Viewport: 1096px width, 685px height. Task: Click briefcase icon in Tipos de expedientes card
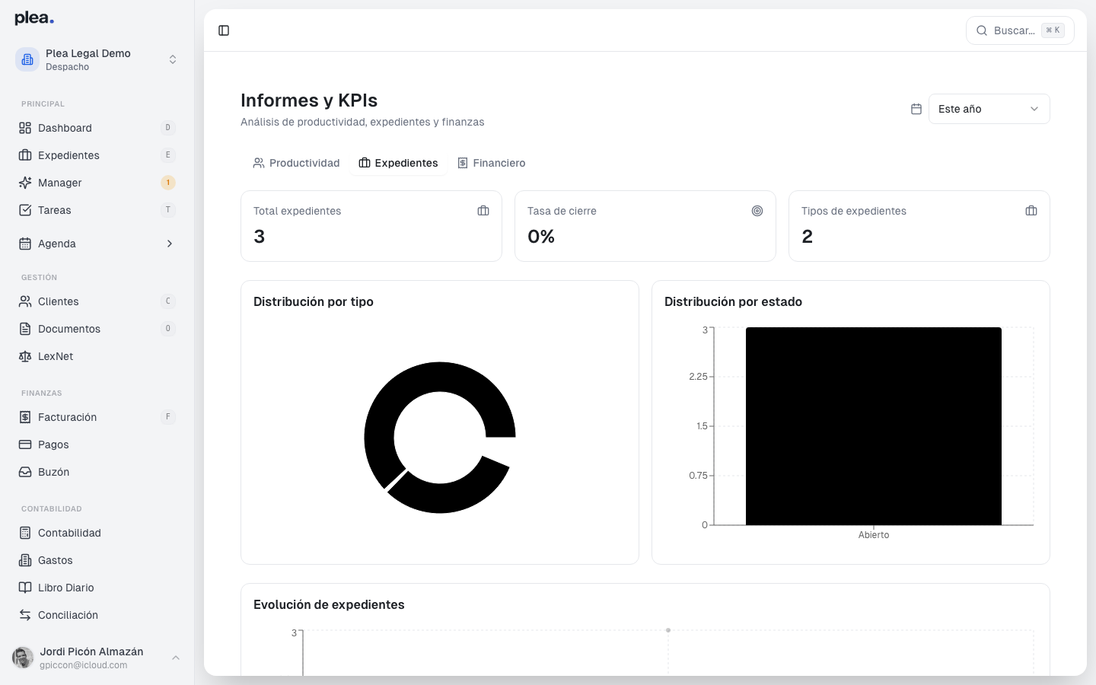pos(1031,211)
